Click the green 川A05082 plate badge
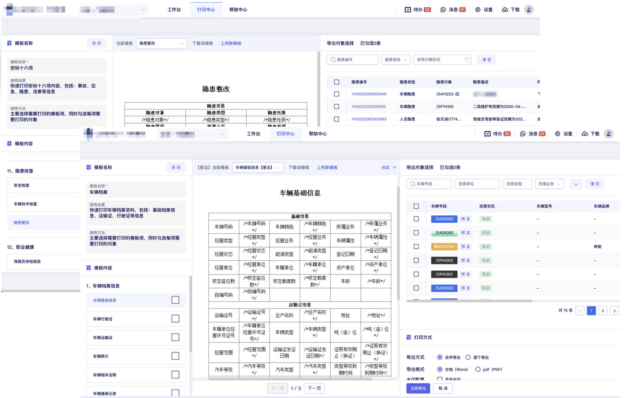The width and height of the screenshot is (625, 398). tap(444, 233)
